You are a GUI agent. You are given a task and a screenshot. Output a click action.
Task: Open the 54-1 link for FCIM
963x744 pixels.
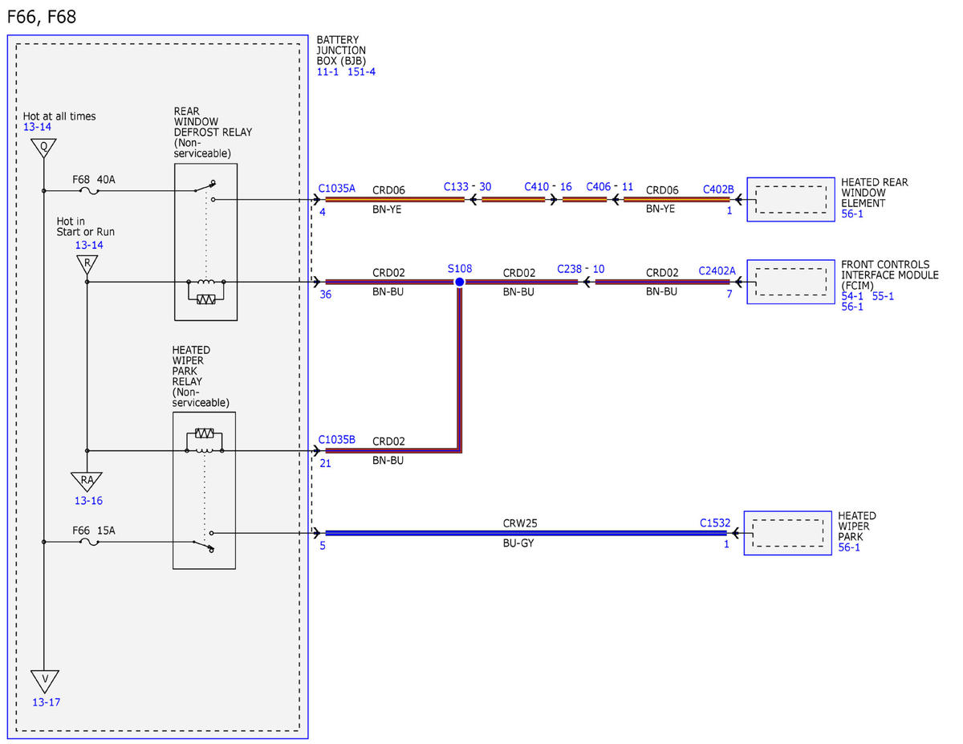852,296
